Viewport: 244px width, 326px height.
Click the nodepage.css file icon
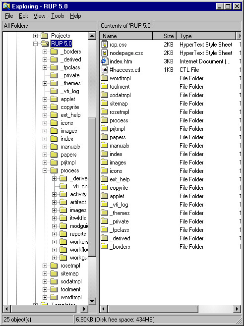105,53
